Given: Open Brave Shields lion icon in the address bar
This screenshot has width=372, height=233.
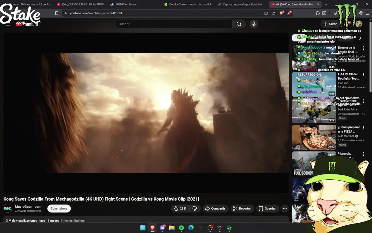Looking at the screenshot, I should point(282,13).
